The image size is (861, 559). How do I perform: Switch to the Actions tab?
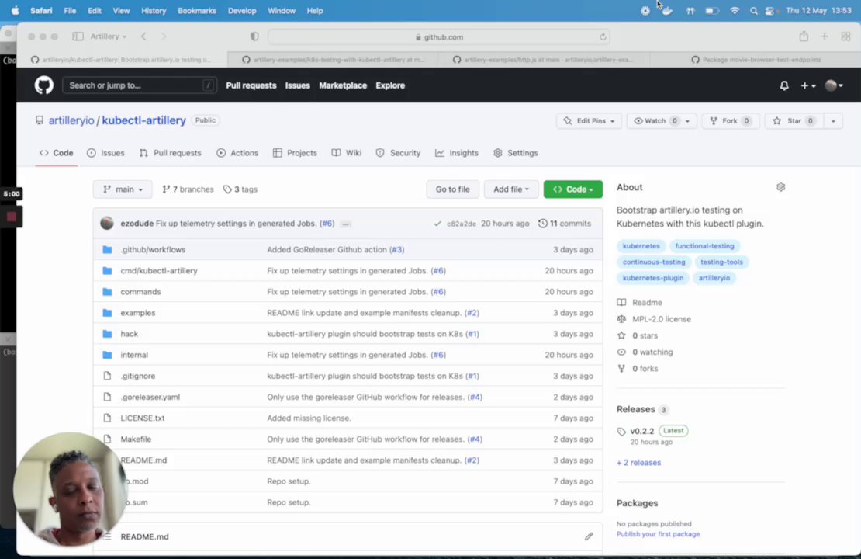click(x=237, y=153)
